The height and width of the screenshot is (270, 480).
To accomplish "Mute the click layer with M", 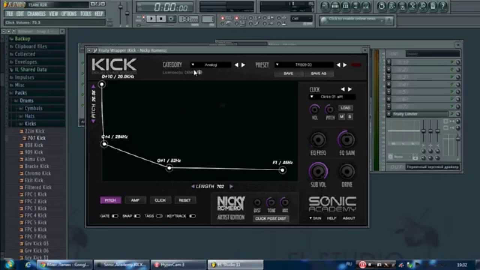I will tap(342, 117).
